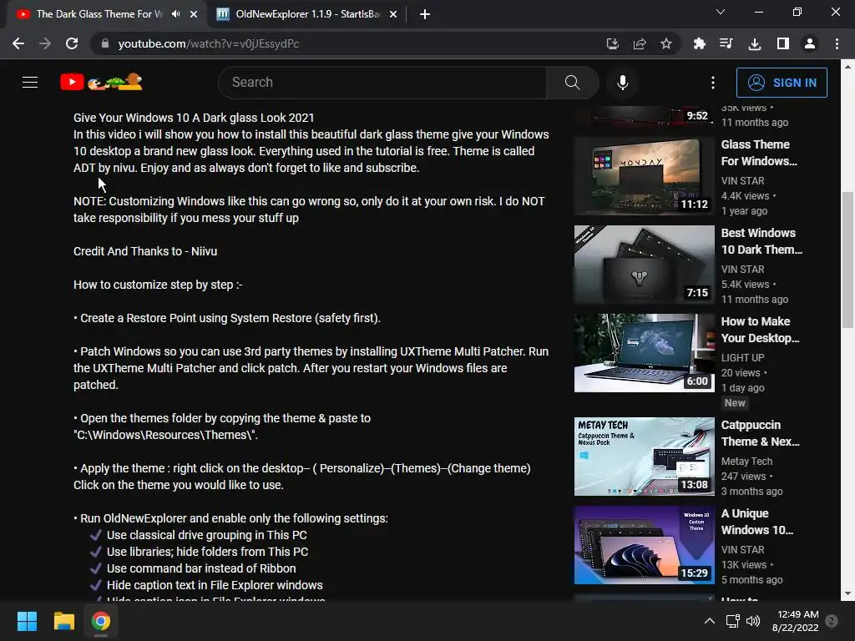
Task: Open Chrome downloads icon
Action: click(x=755, y=43)
